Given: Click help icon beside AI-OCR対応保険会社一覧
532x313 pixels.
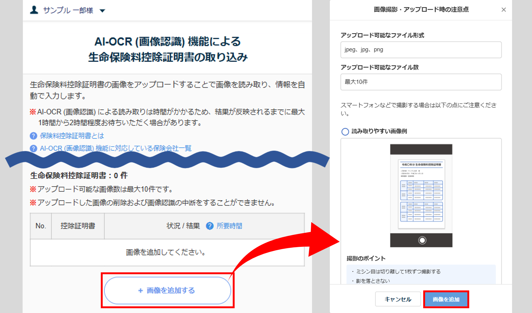Looking at the screenshot, I should pos(33,148).
